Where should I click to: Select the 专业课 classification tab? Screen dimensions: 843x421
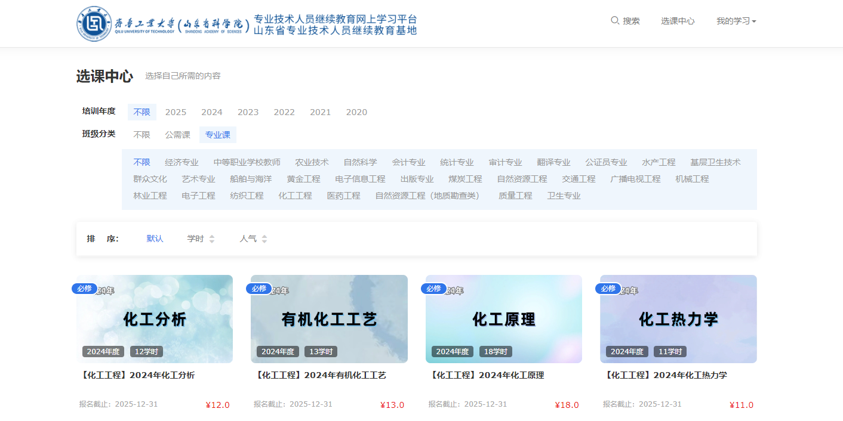[217, 135]
